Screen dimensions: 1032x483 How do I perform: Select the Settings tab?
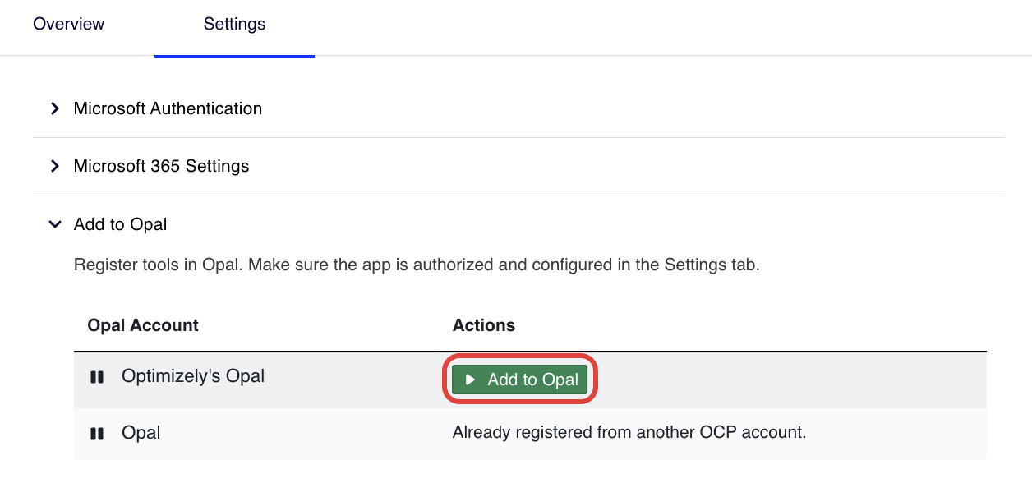(234, 24)
